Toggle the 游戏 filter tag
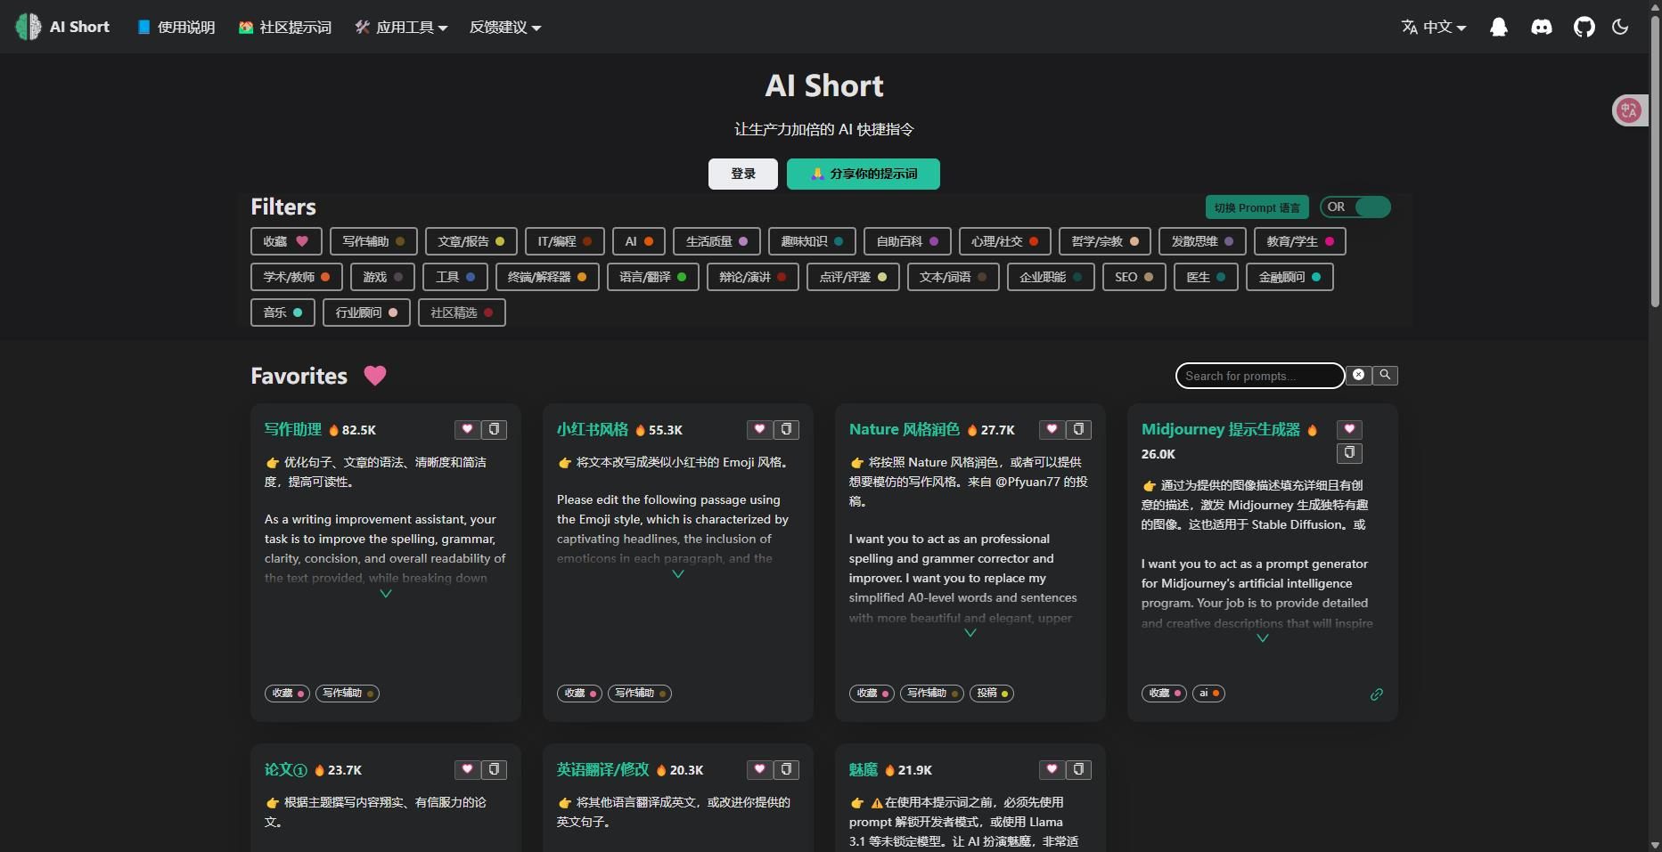The height and width of the screenshot is (852, 1662). point(382,277)
